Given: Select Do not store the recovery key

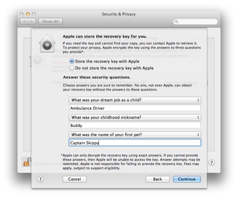Looking at the screenshot, I should pyautogui.click(x=111, y=68).
